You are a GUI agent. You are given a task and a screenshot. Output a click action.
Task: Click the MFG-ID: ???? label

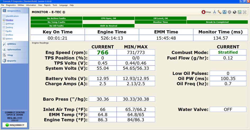click(x=15, y=118)
